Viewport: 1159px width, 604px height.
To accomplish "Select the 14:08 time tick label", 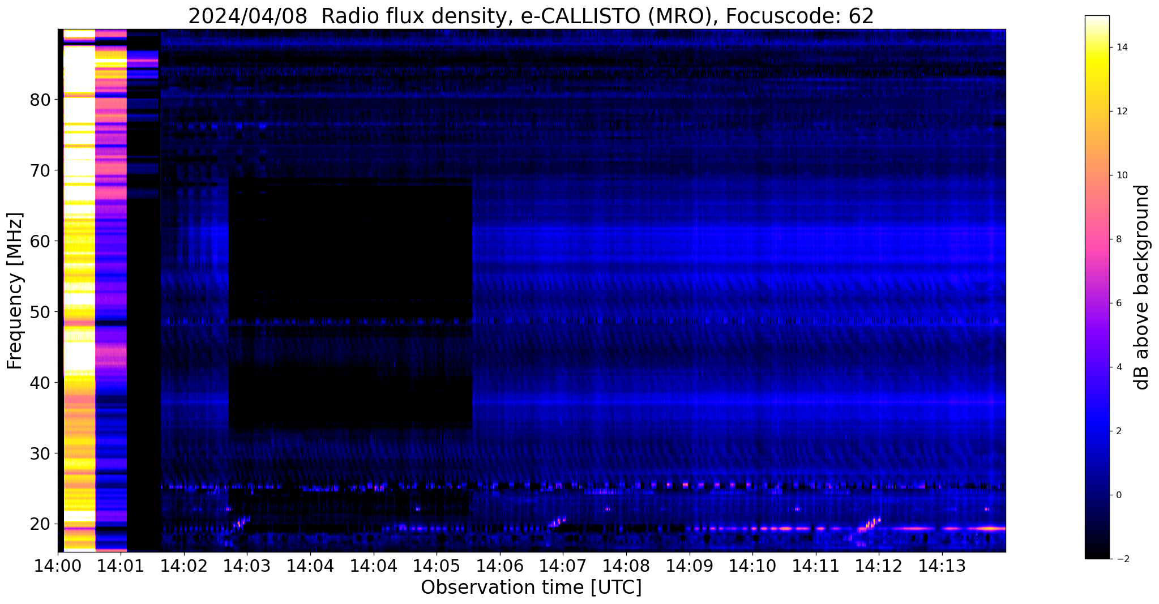I will coord(626,565).
